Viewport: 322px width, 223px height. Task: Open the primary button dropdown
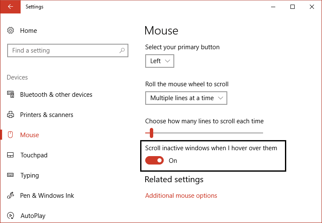click(x=160, y=61)
